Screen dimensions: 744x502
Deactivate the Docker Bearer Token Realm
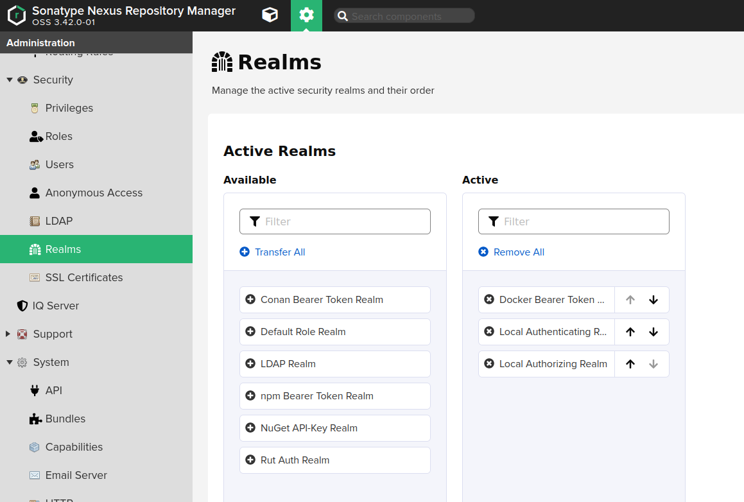tap(489, 299)
